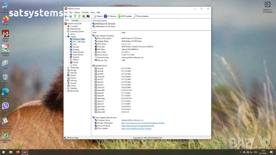Open the Driver Update hyperlink
This screenshot has height=155, width=276.
(x=136, y=128)
